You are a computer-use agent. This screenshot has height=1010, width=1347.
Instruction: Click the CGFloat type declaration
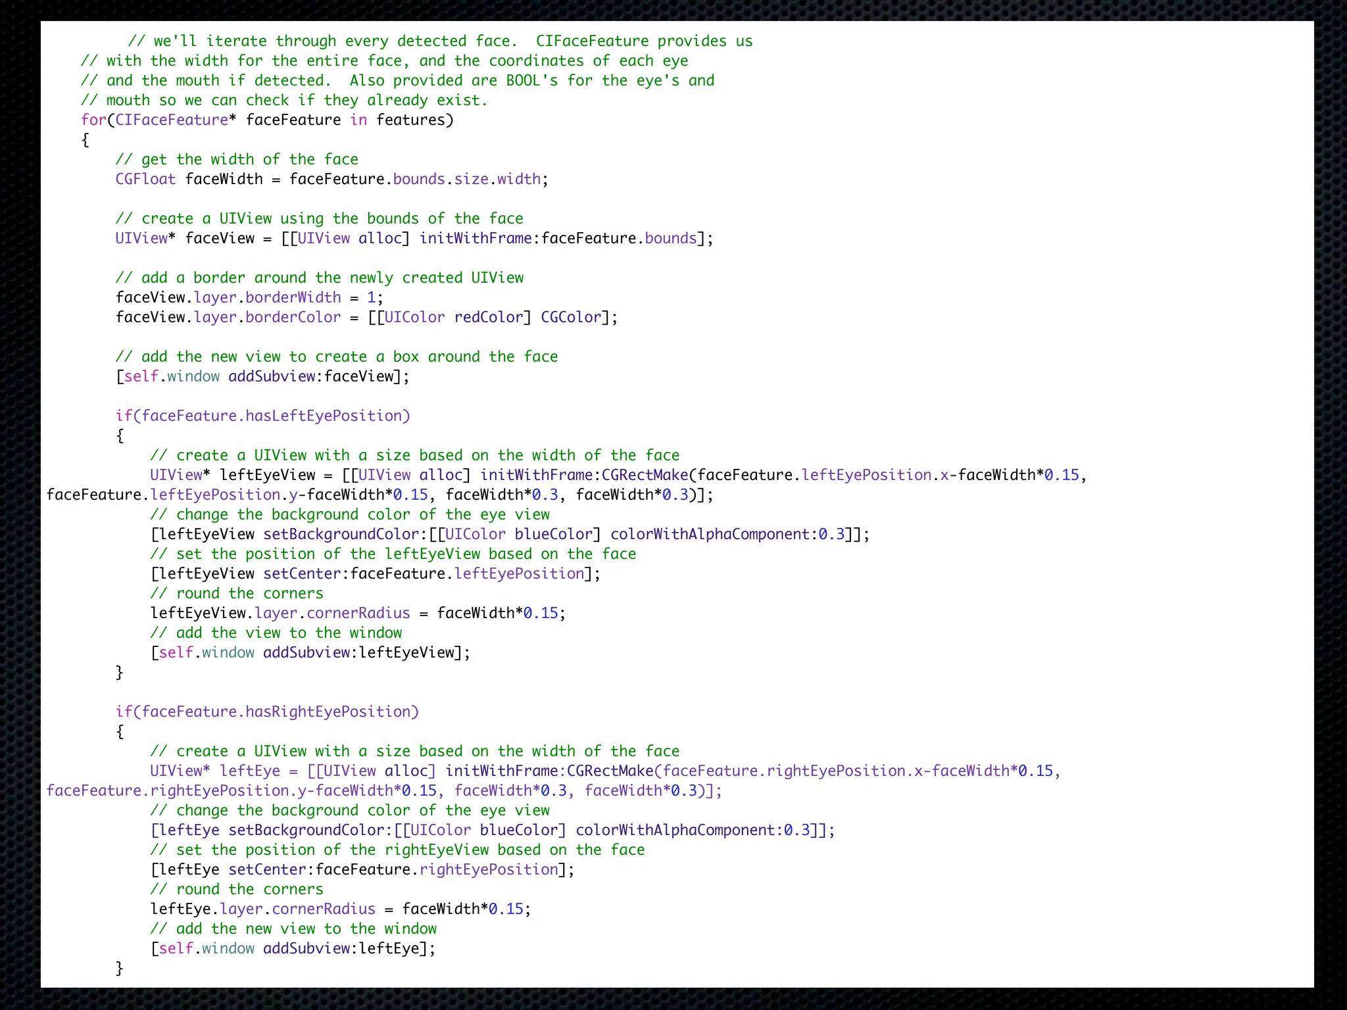145,179
